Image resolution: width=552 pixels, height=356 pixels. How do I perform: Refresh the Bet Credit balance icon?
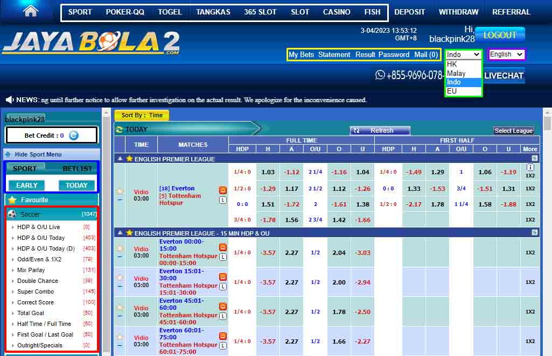(74, 136)
